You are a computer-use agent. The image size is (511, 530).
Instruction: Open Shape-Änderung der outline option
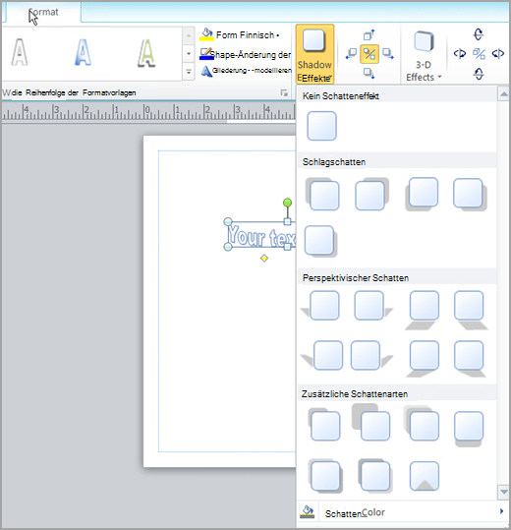click(246, 54)
